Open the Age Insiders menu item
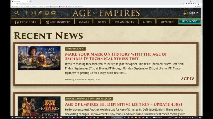 pyautogui.click(x=58, y=22)
